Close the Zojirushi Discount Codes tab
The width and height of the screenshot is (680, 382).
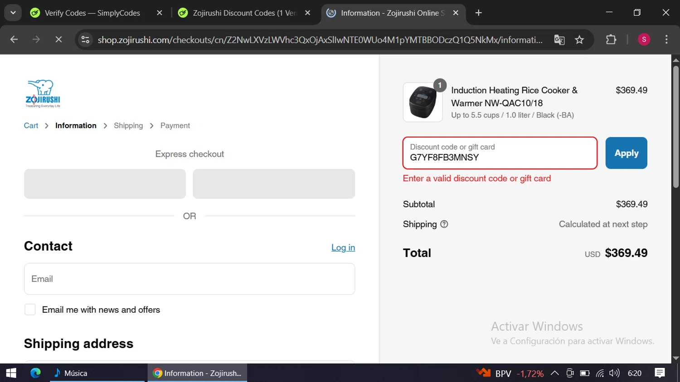(x=308, y=13)
